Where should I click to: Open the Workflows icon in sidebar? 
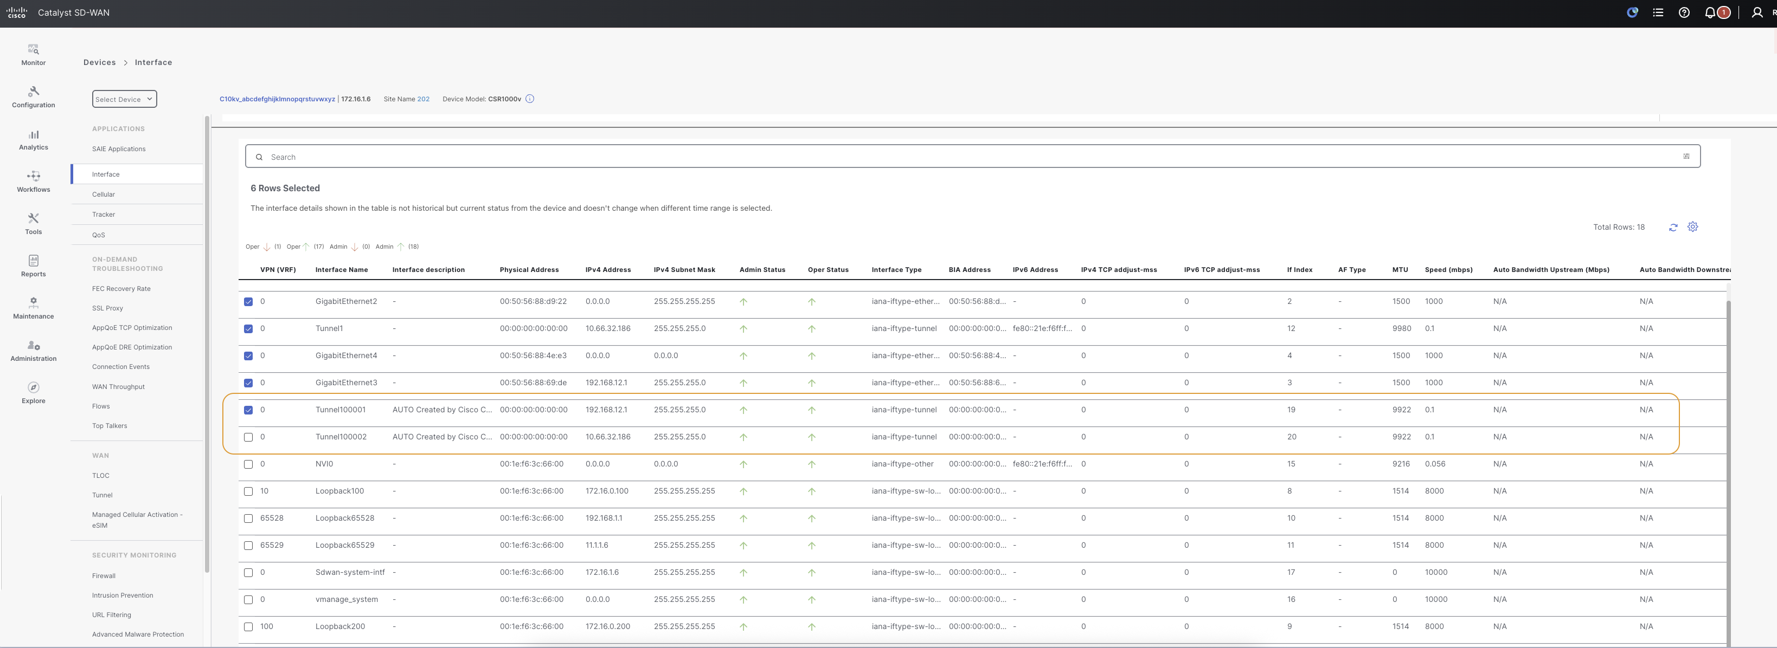click(x=33, y=177)
